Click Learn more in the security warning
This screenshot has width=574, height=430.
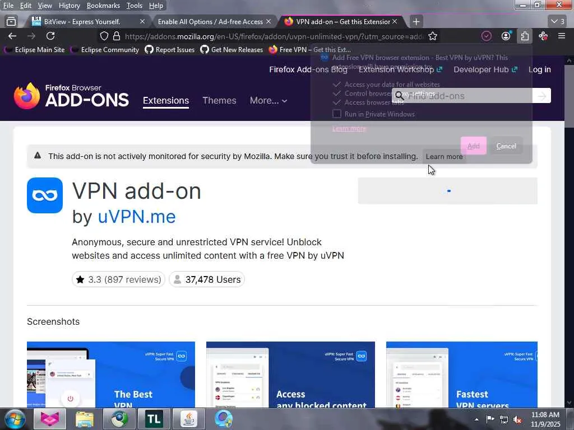(x=444, y=157)
